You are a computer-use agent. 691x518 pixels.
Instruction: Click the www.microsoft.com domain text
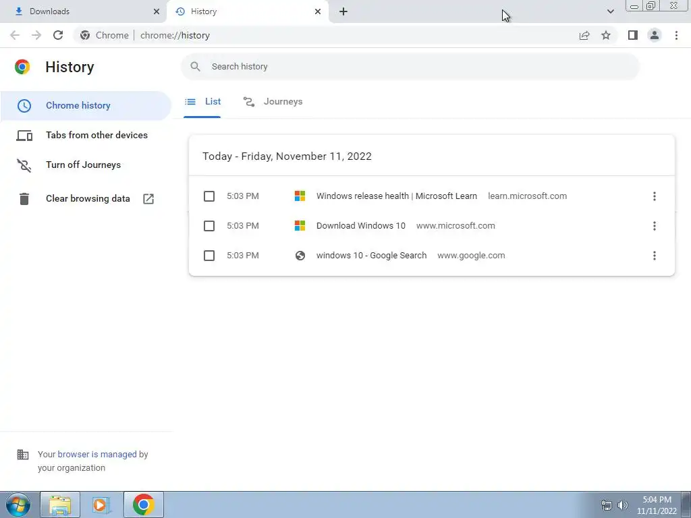coord(455,225)
